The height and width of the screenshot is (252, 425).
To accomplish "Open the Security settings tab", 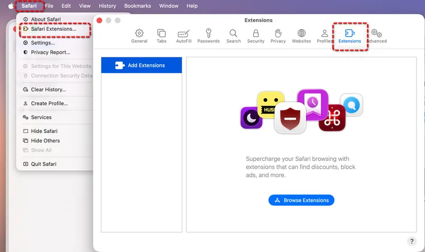I will click(x=256, y=36).
